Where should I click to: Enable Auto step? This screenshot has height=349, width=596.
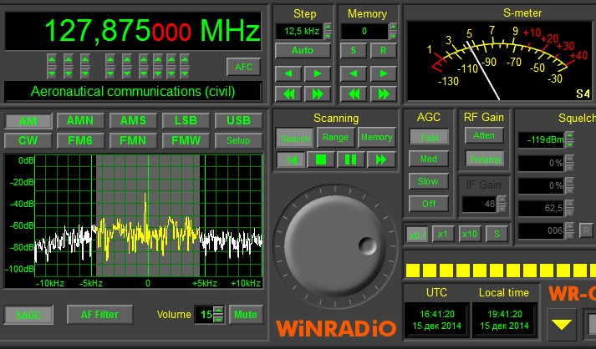tap(303, 50)
